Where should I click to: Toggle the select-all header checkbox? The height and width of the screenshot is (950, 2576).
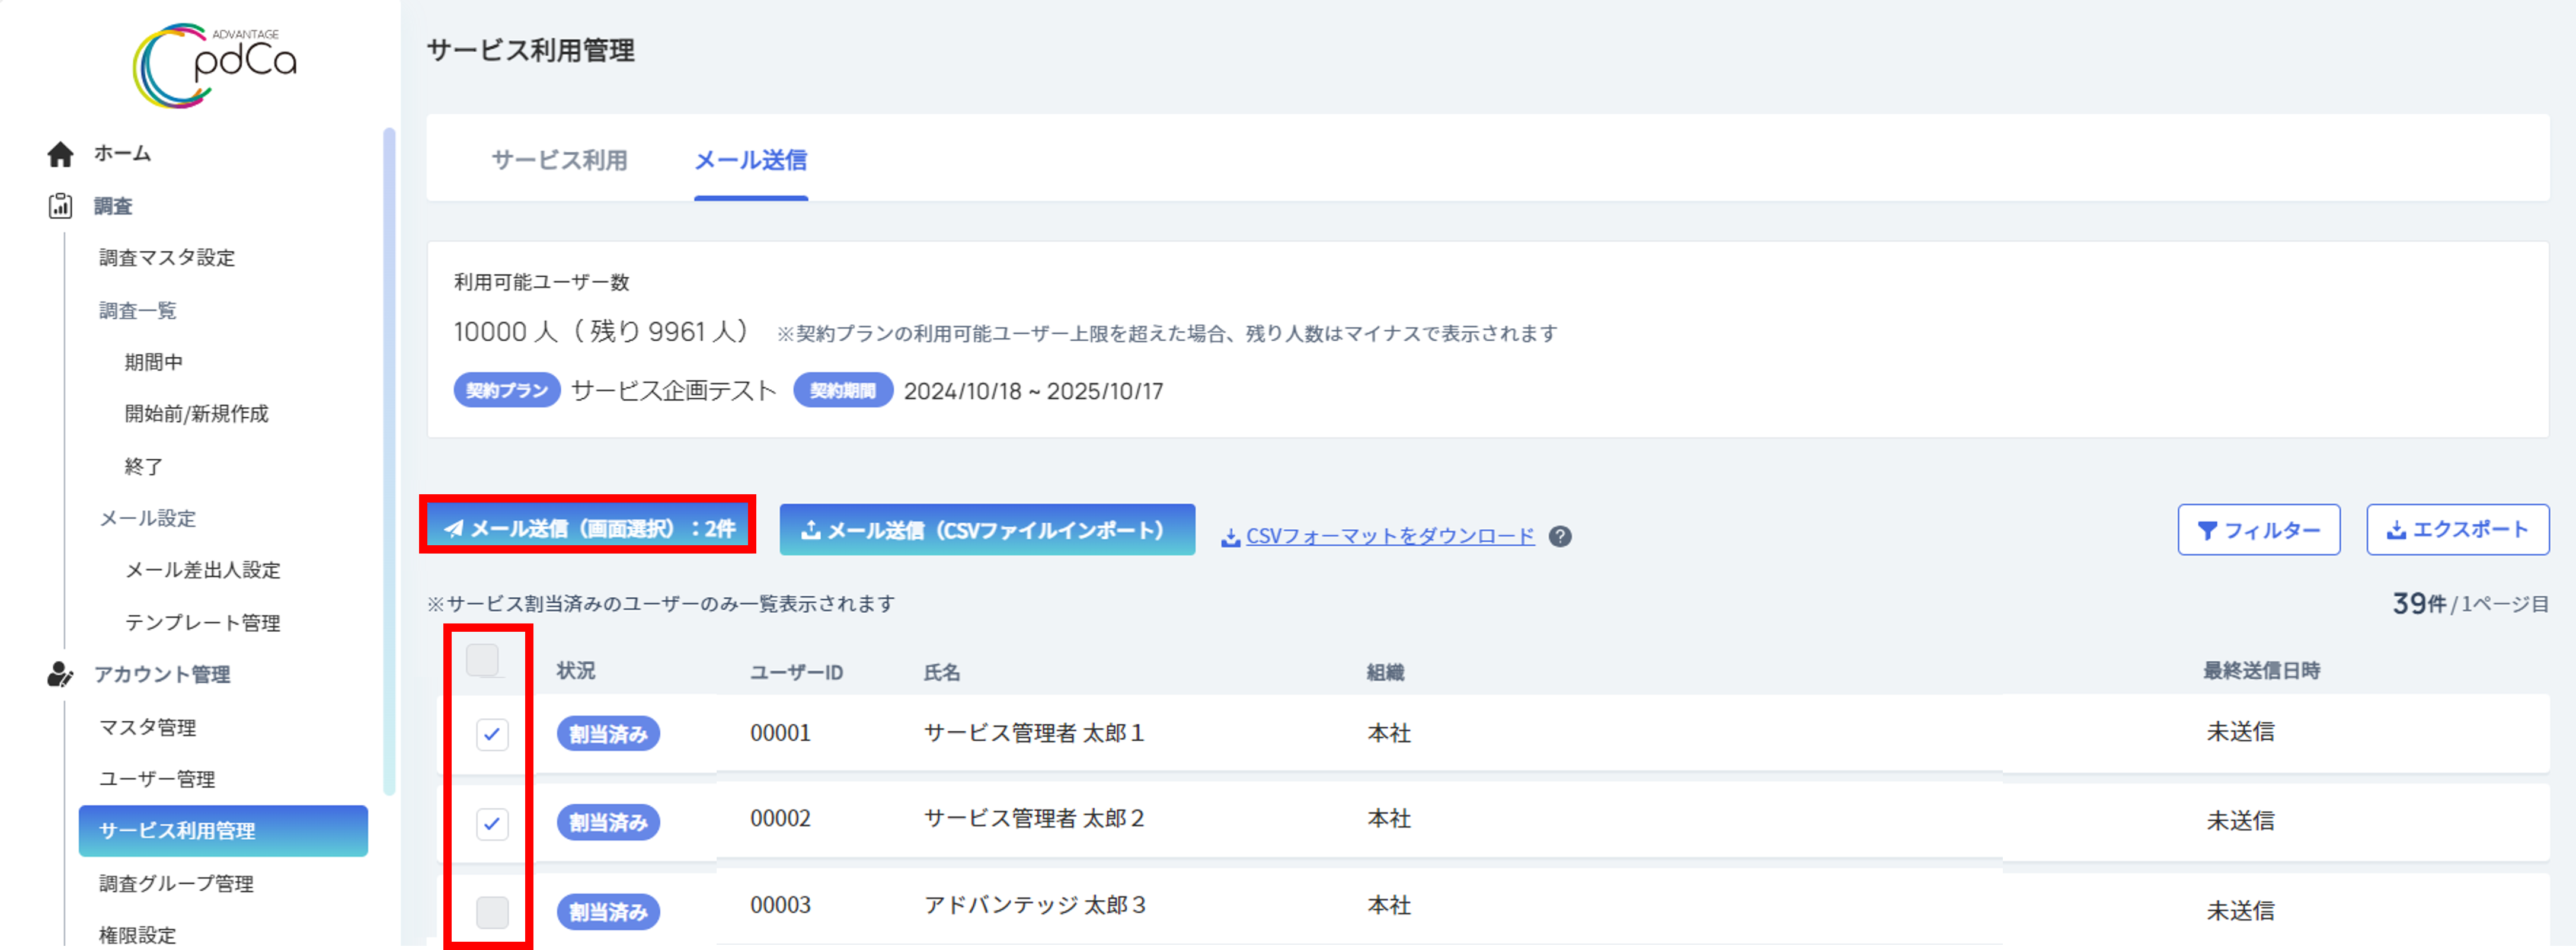tap(482, 660)
